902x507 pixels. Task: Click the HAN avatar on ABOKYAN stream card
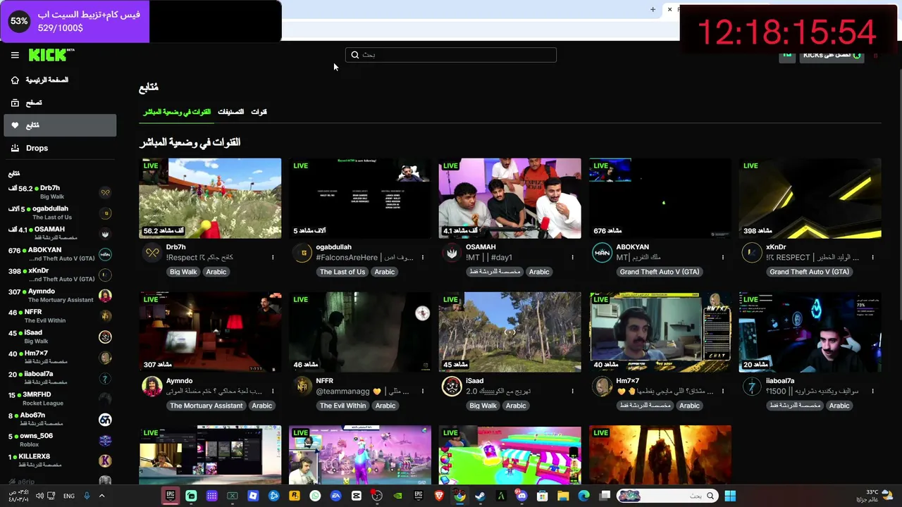tap(602, 253)
